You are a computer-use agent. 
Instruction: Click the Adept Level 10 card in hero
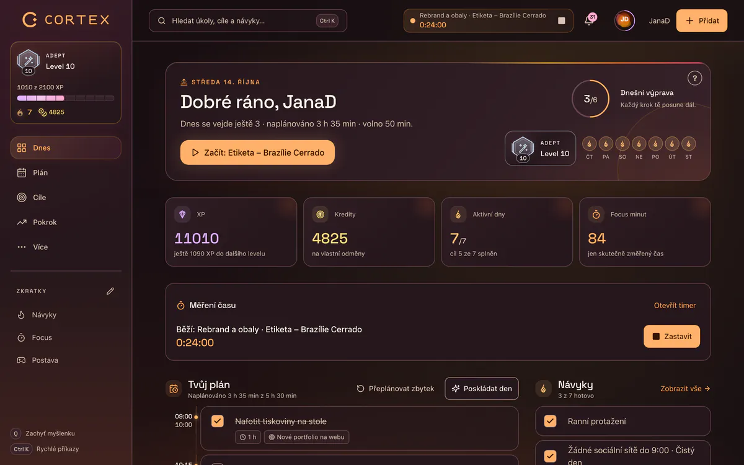click(x=540, y=148)
